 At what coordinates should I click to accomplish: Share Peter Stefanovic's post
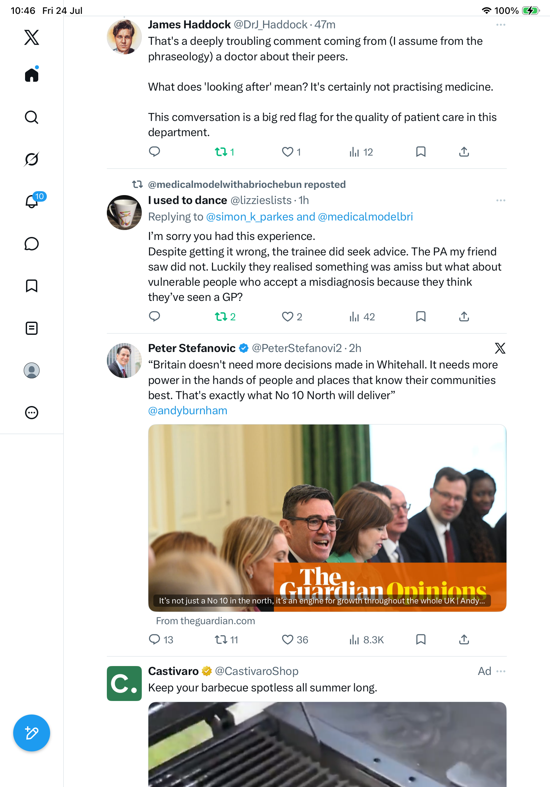464,639
